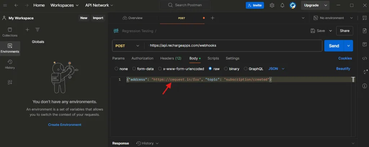Click the Share button
The image size is (369, 147).
pos(344,31)
